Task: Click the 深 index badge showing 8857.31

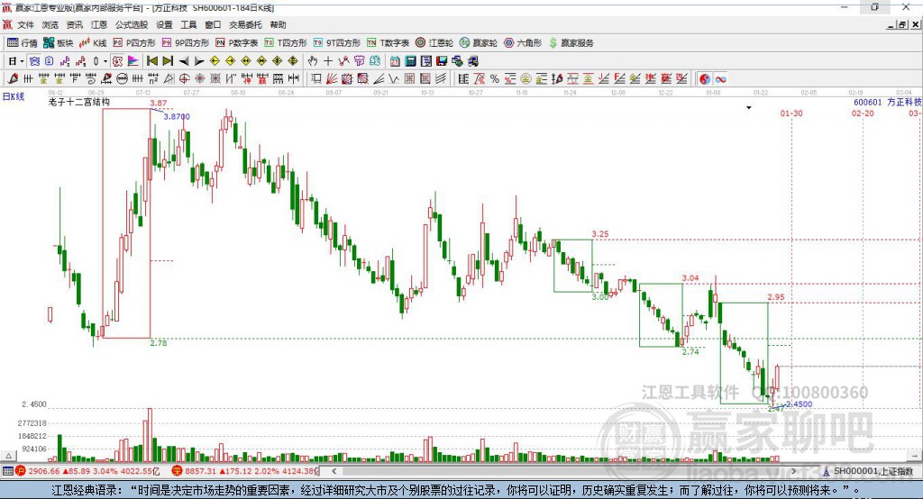Action: click(178, 471)
